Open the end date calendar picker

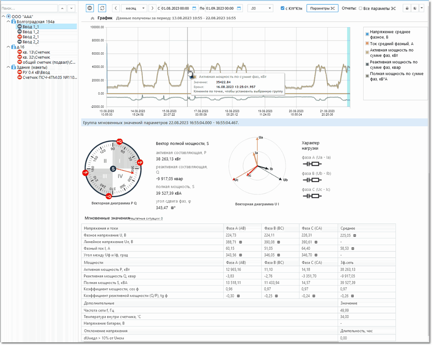point(239,8)
